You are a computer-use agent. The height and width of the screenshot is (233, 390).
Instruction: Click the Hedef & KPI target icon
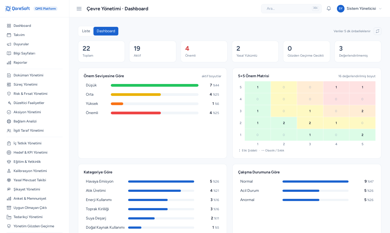click(9, 153)
